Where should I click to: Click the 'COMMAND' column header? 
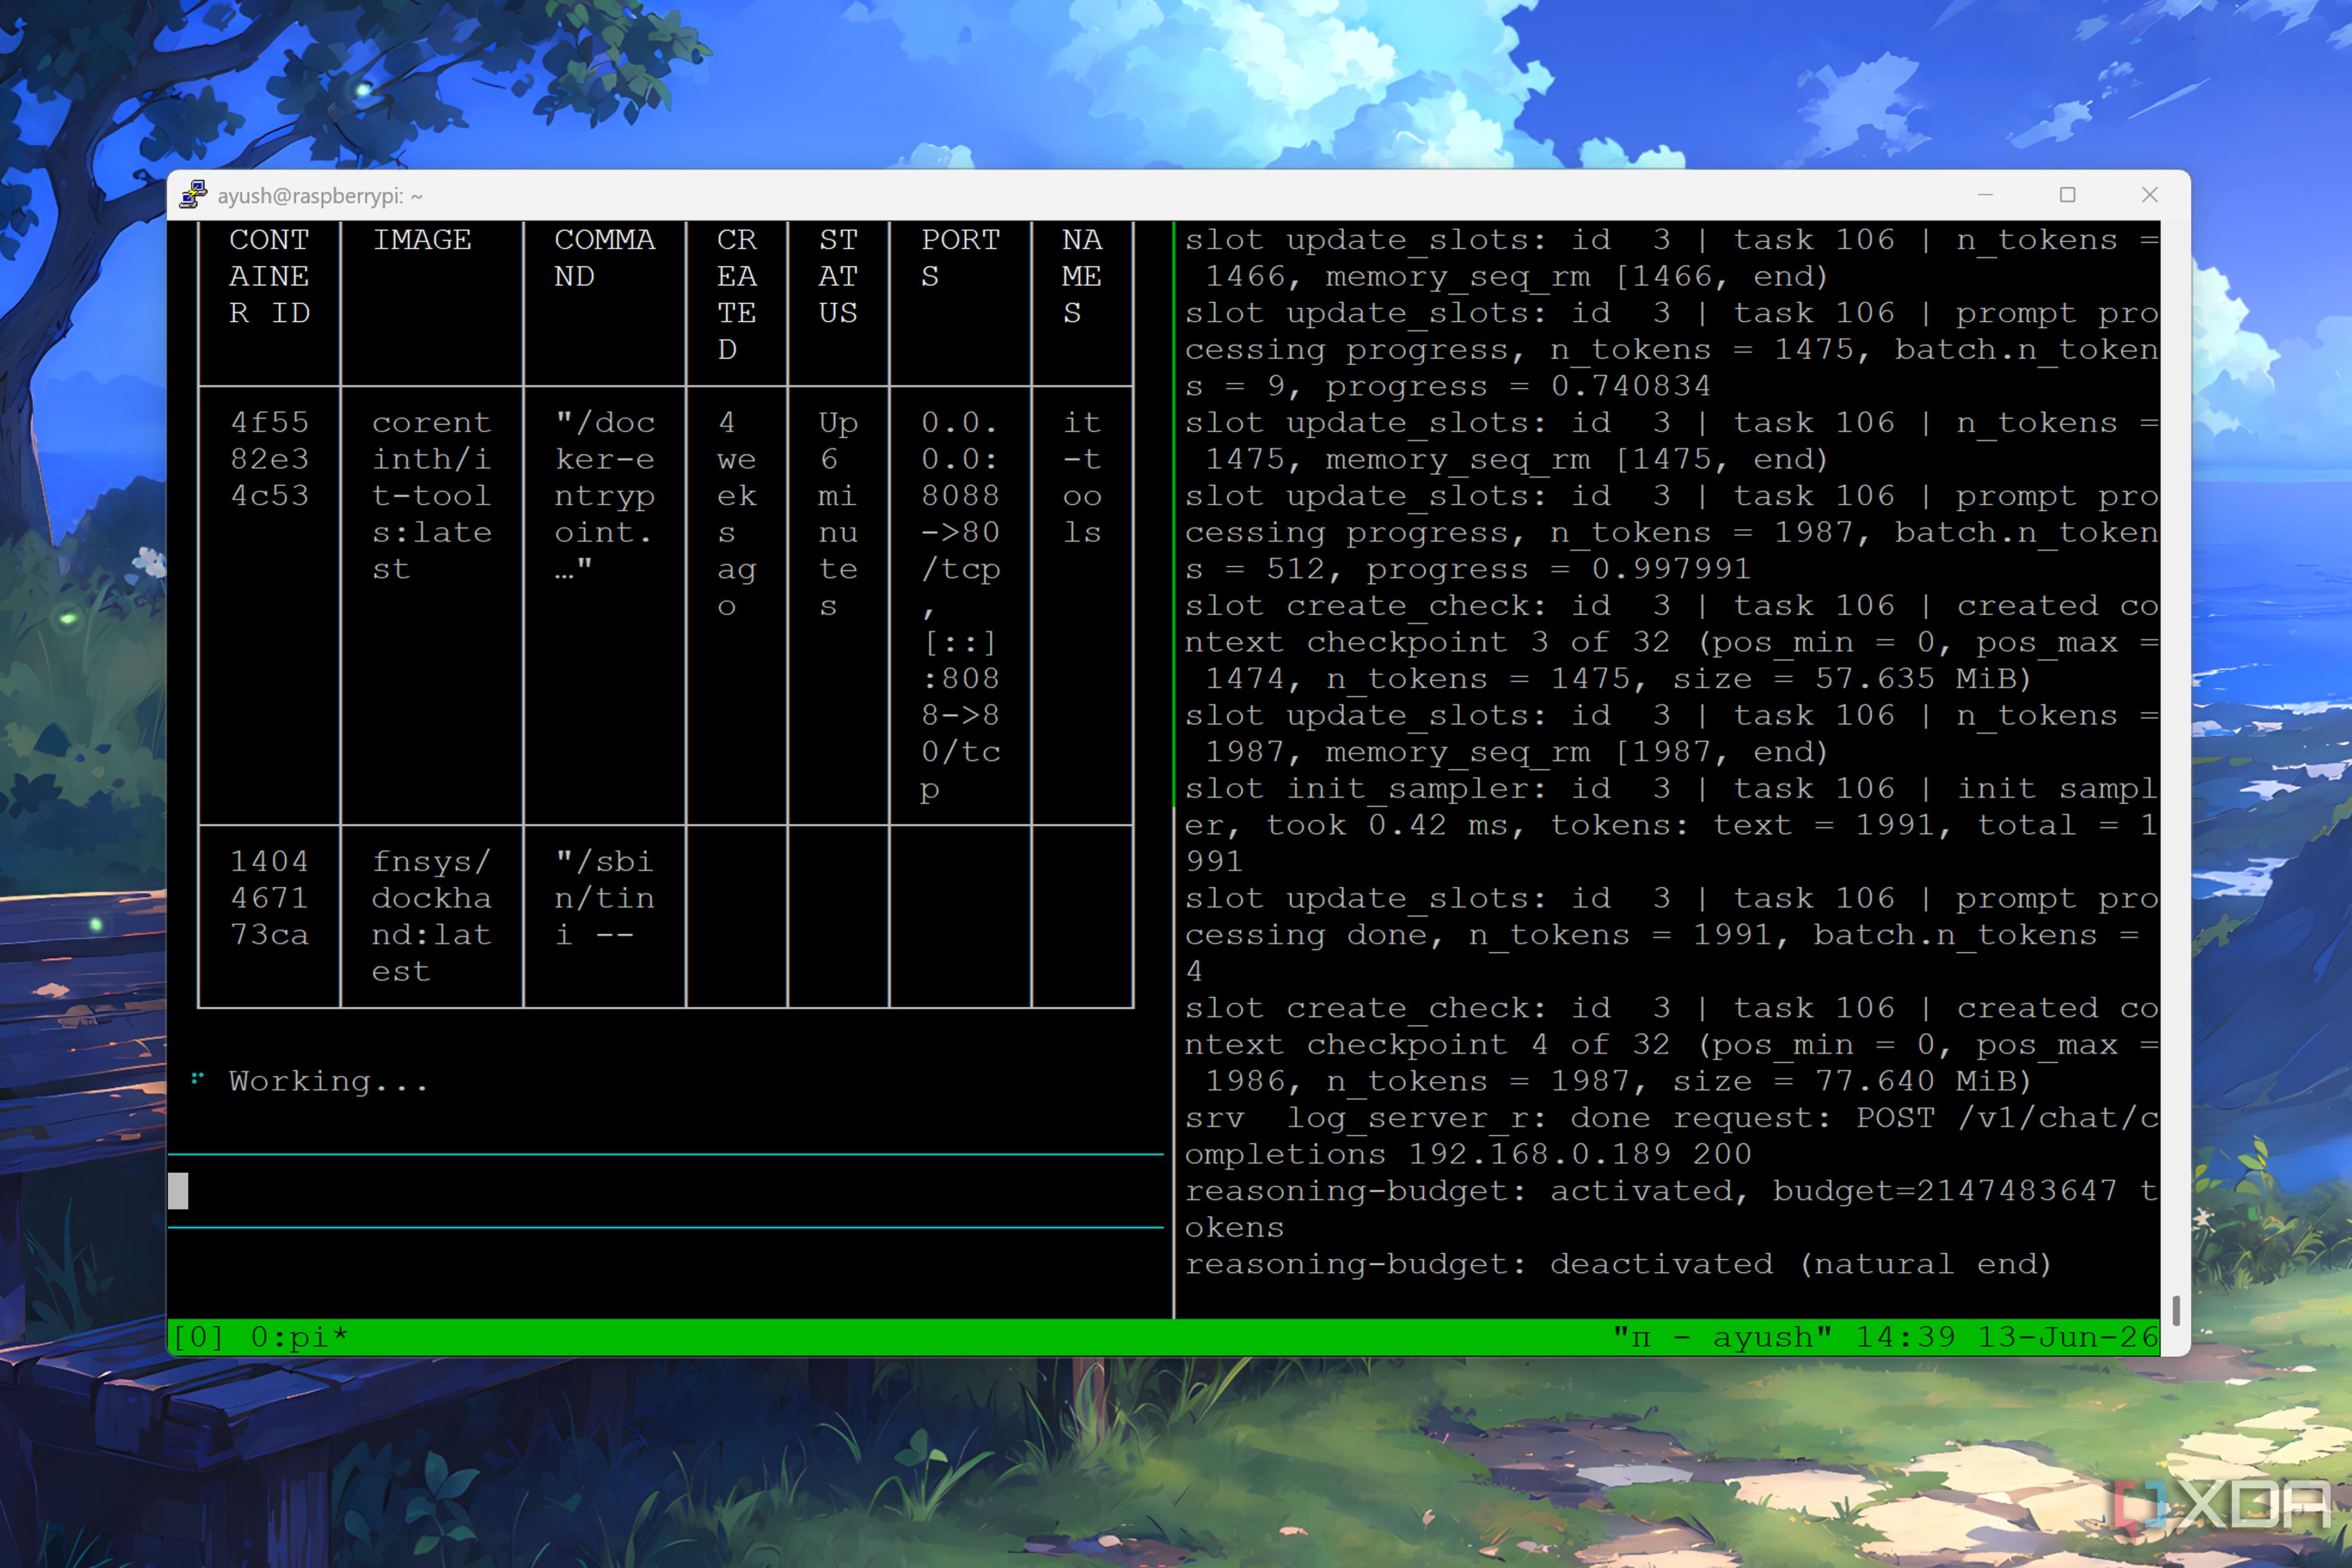[604, 258]
